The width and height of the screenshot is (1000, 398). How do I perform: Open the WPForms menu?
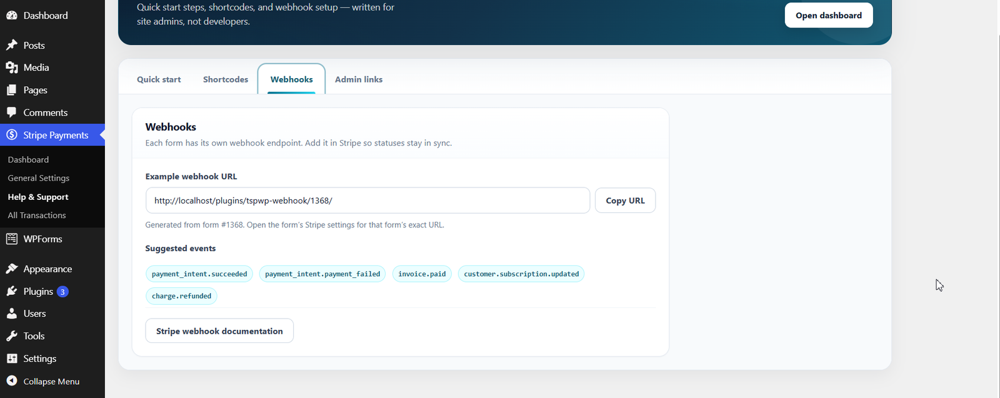42,239
